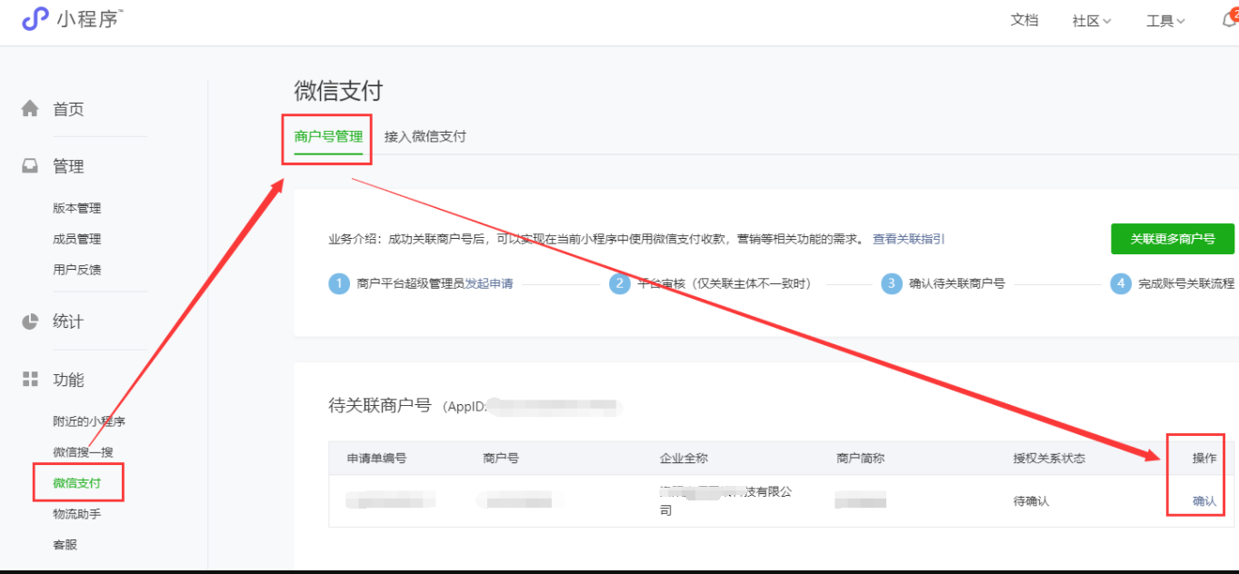The width and height of the screenshot is (1239, 574).
Task: Select 微信支付 in the sidebar
Action: coord(77,483)
